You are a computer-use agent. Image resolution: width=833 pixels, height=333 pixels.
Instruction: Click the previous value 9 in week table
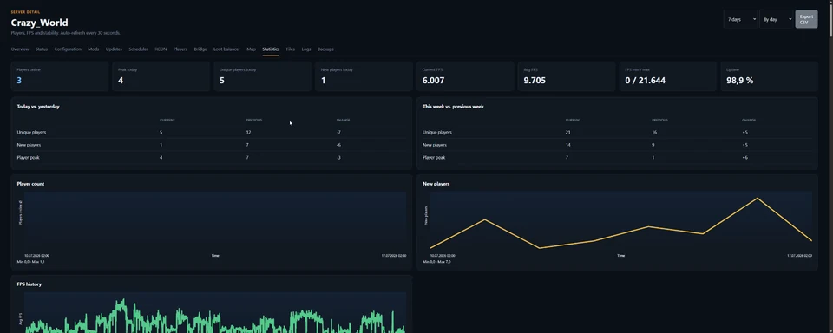coord(653,145)
